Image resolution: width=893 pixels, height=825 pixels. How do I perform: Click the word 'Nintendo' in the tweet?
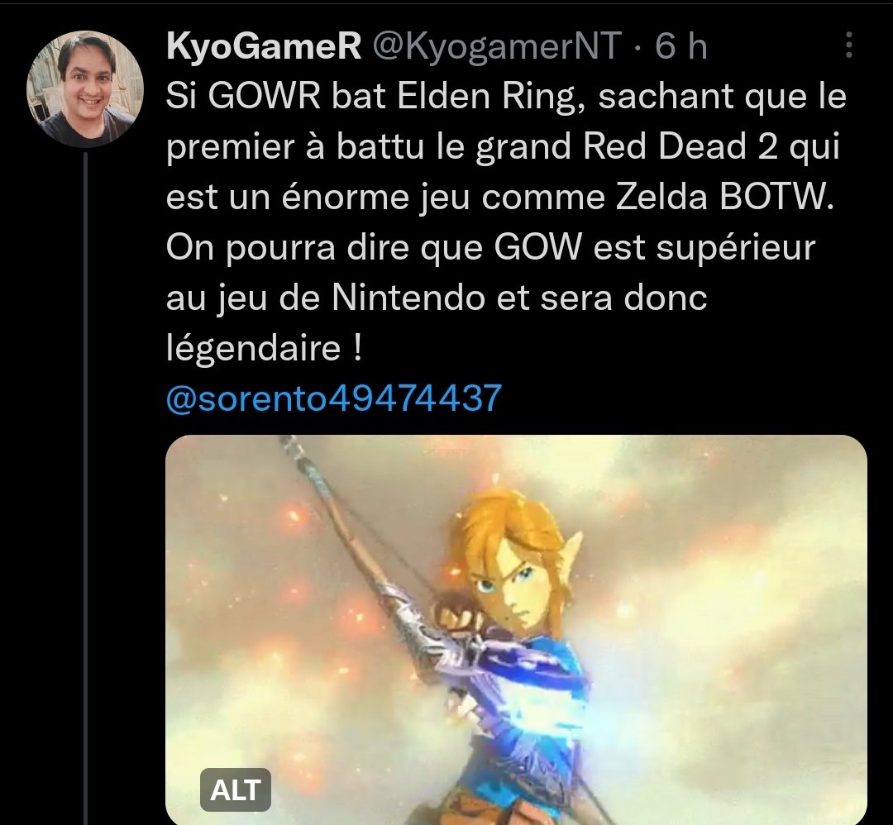click(408, 298)
